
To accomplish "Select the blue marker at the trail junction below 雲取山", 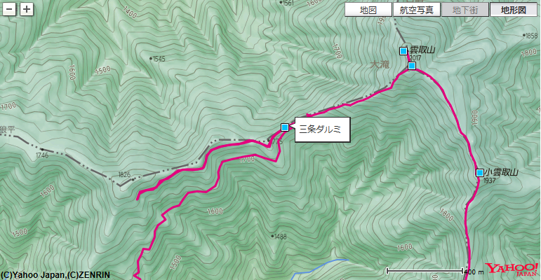I will [412, 65].
